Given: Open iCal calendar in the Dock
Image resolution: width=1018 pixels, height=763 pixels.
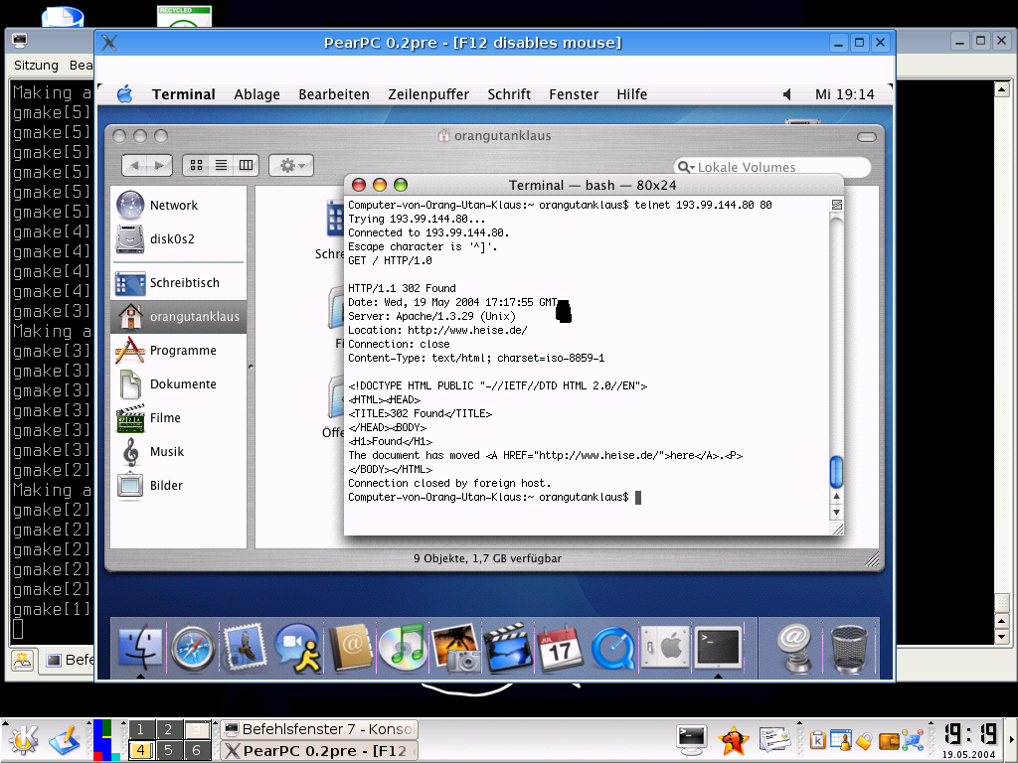Looking at the screenshot, I should pyautogui.click(x=559, y=648).
